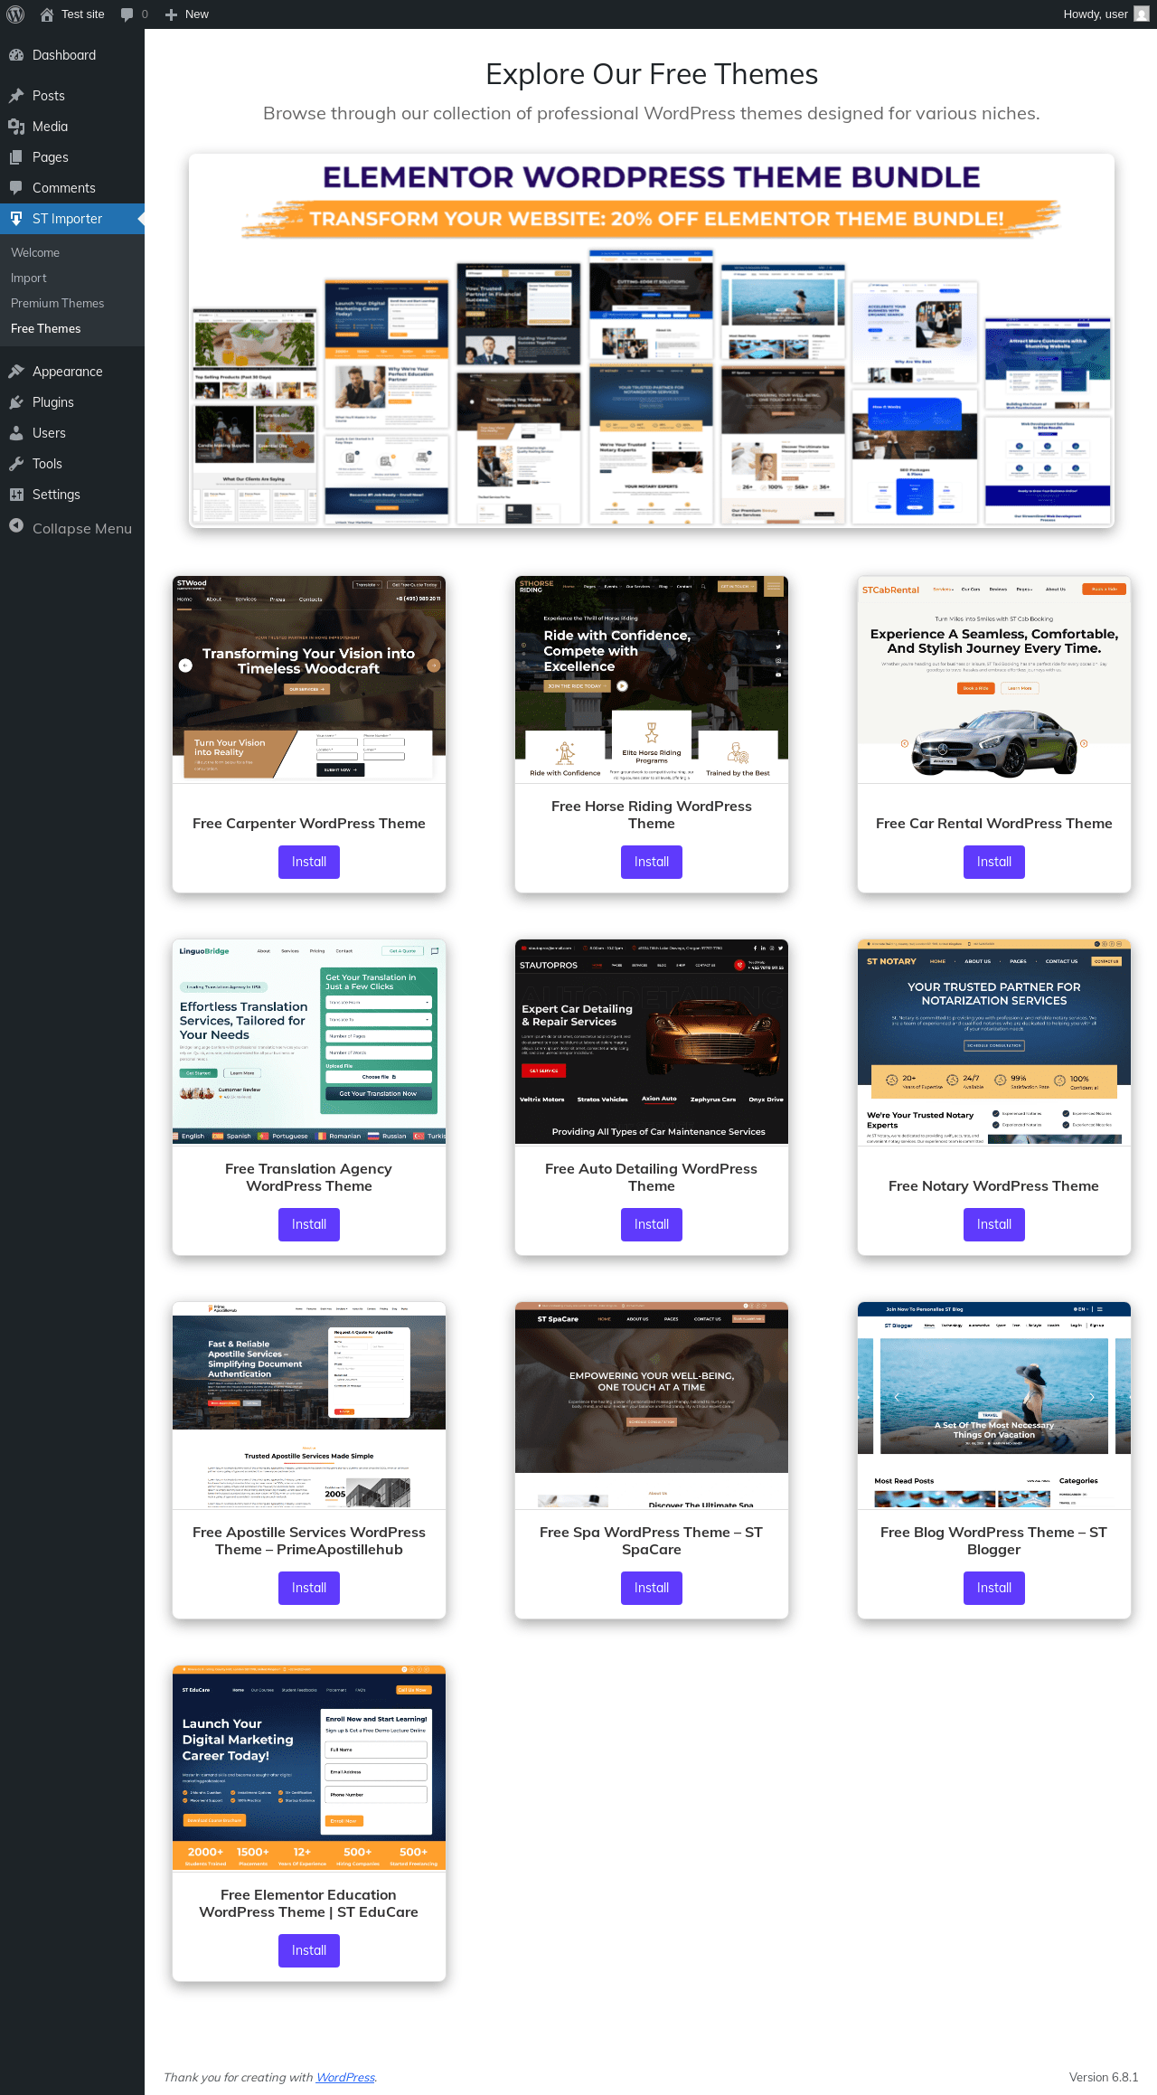This screenshot has width=1157, height=2095.
Task: Select the ST Importer sidebar icon
Action: (16, 219)
